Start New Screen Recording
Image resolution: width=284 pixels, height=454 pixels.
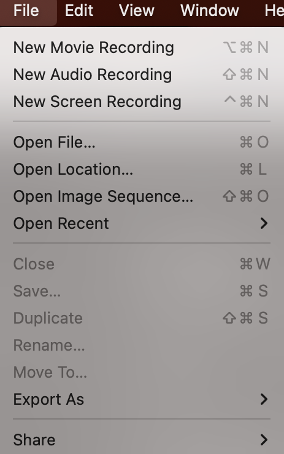[142, 102]
